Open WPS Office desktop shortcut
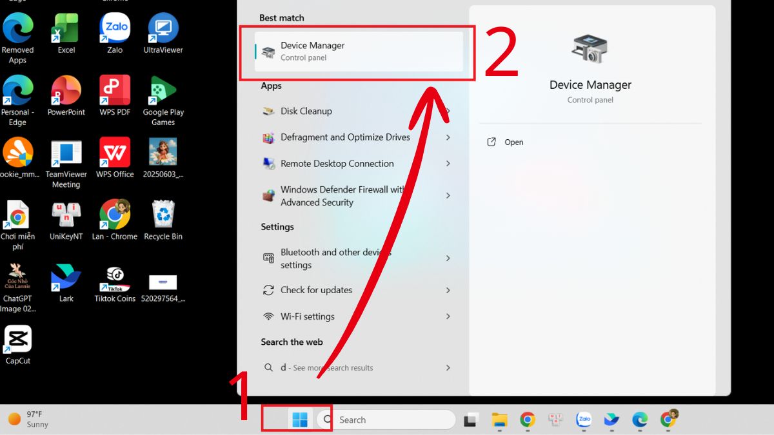The image size is (774, 435). click(115, 158)
